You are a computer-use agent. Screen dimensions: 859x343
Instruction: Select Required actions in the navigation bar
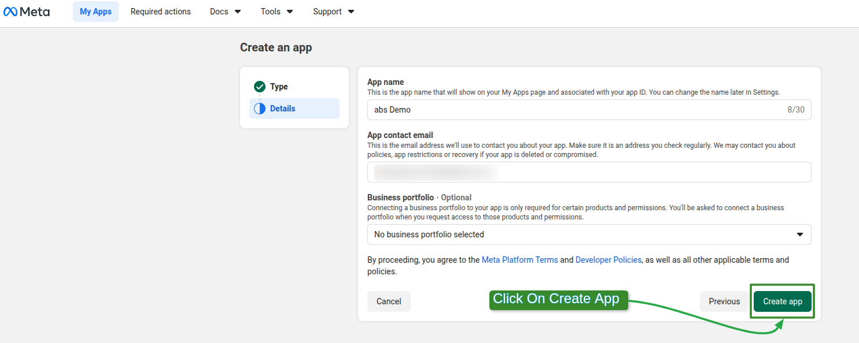160,11
